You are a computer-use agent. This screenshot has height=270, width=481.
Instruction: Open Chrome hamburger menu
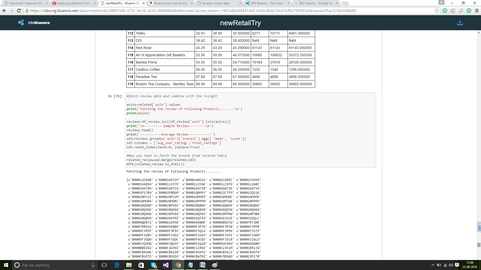click(477, 10)
